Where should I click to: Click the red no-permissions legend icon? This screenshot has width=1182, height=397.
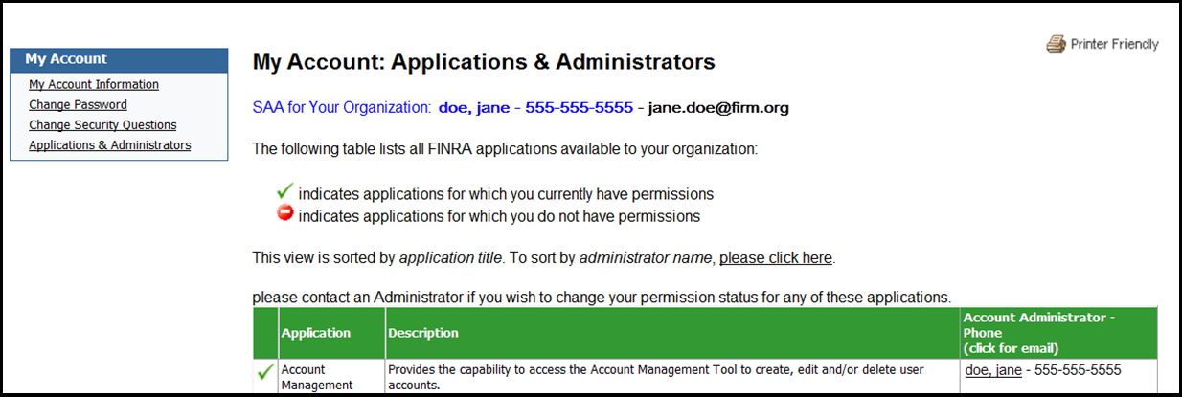click(284, 214)
